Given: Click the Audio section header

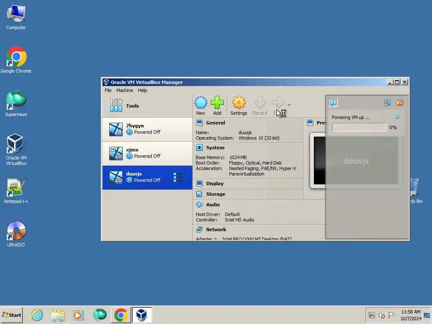Looking at the screenshot, I should point(213,205).
